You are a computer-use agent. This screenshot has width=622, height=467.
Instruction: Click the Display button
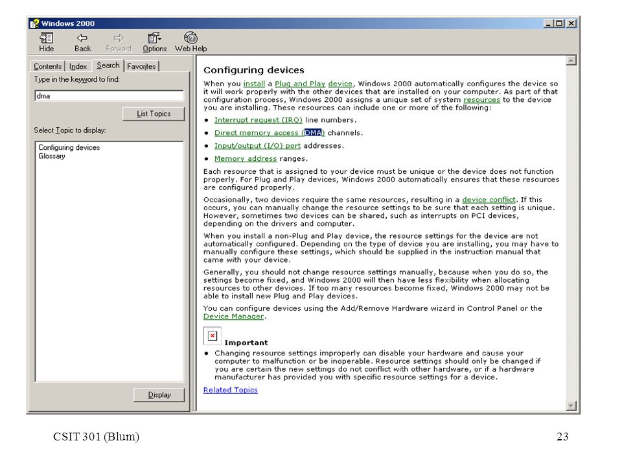[159, 395]
